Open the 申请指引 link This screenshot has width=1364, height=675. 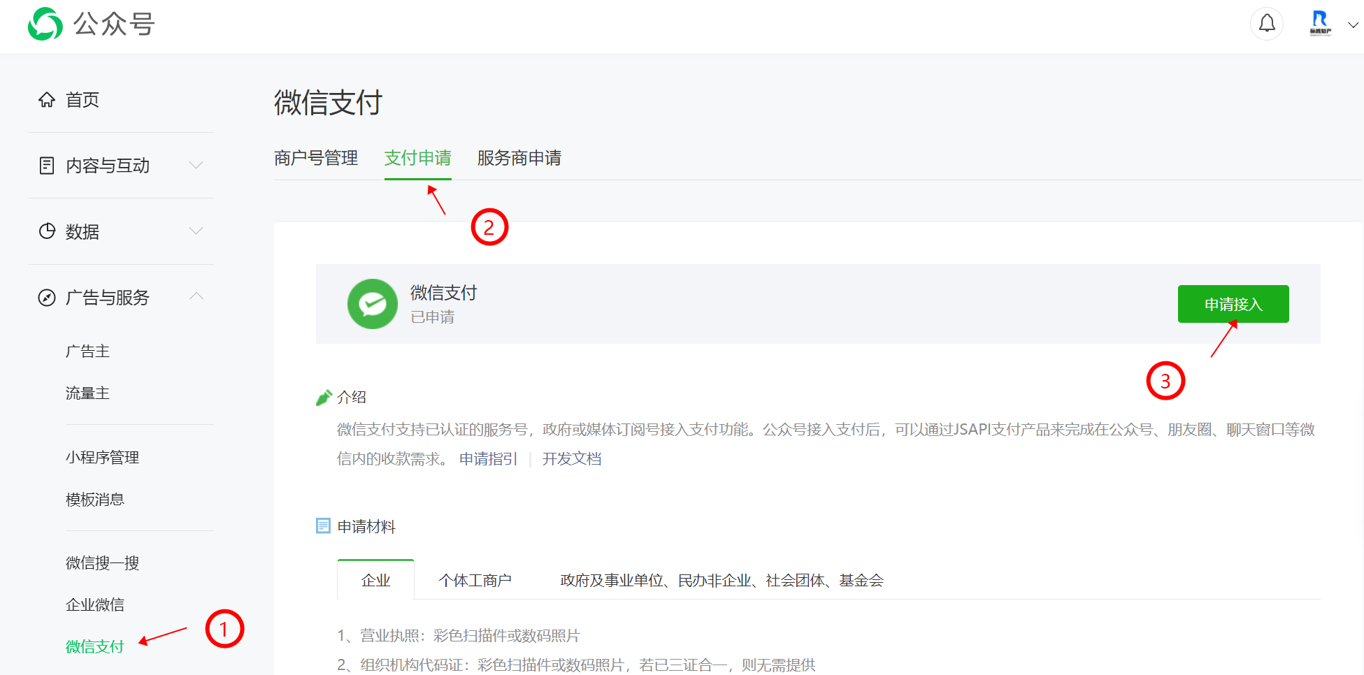point(488,459)
